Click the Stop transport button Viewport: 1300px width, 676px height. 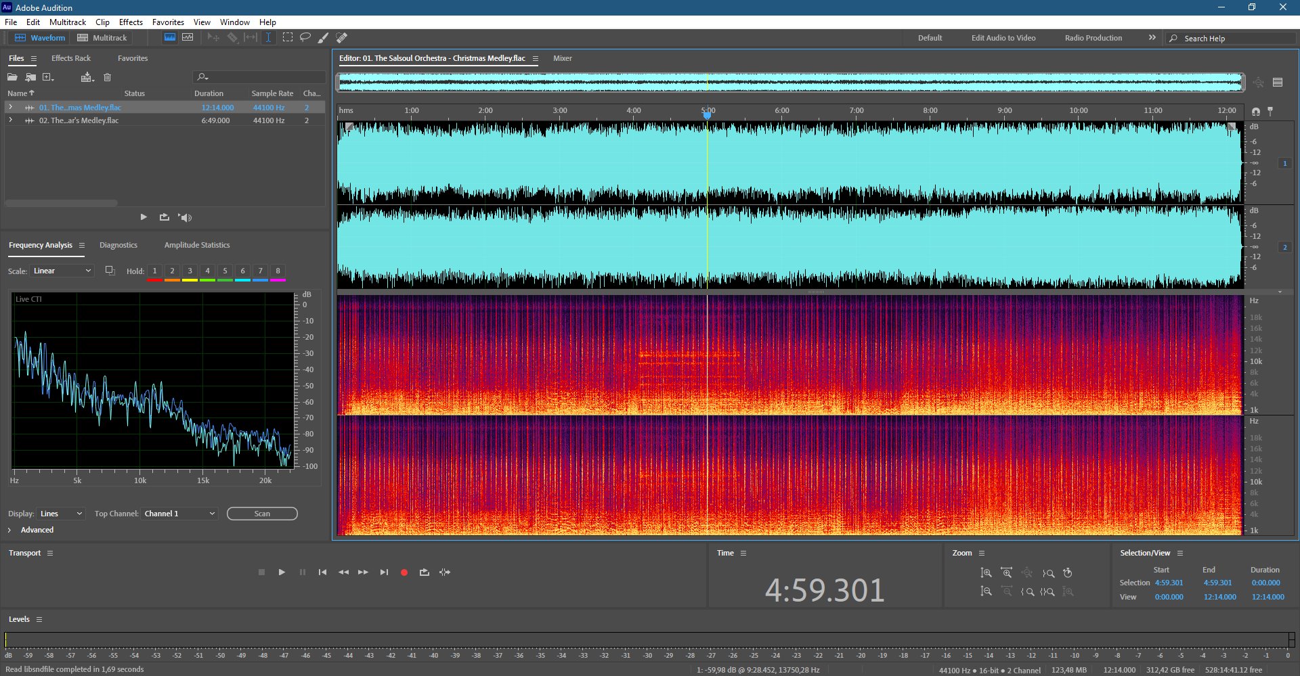pos(261,572)
